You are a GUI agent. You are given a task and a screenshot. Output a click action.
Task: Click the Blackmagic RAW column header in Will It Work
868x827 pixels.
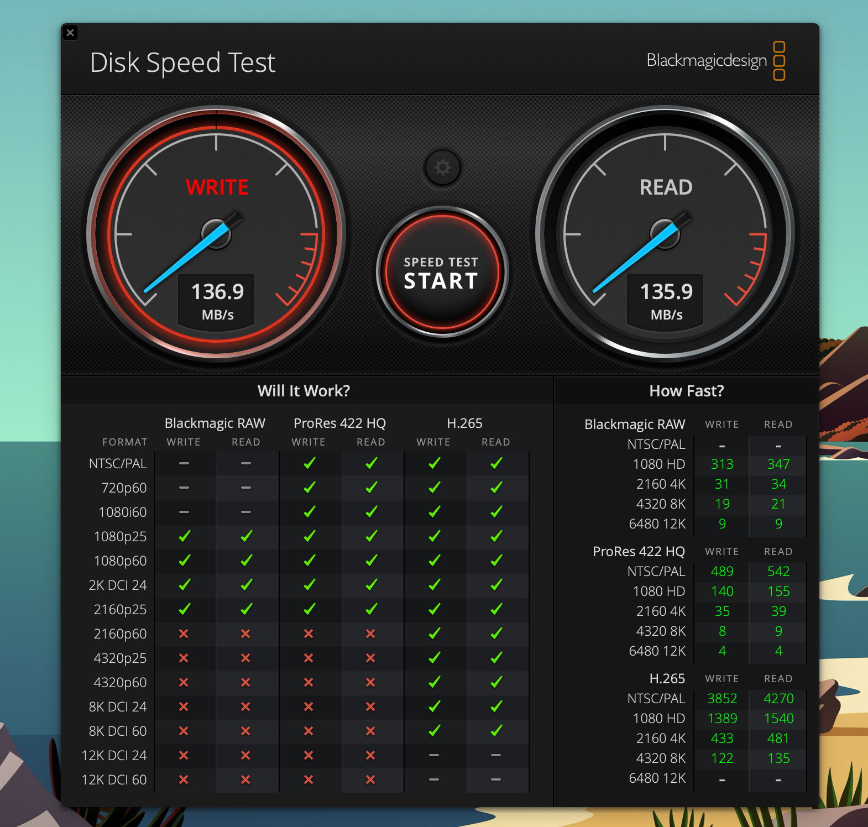click(x=215, y=423)
